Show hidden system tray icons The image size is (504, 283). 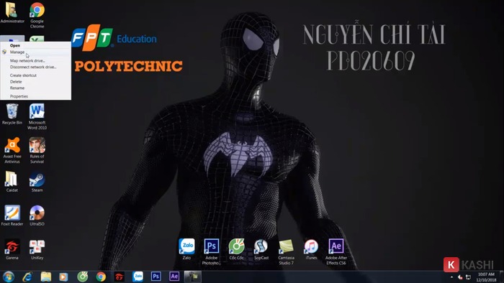(x=451, y=277)
